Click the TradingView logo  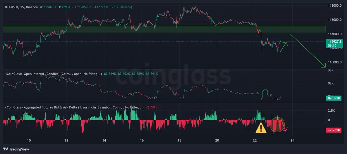(x=16, y=149)
